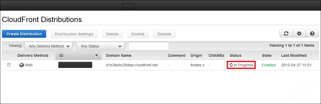The width and height of the screenshot is (321, 104).
Task: Click the Status column header
Action: [x=235, y=55]
